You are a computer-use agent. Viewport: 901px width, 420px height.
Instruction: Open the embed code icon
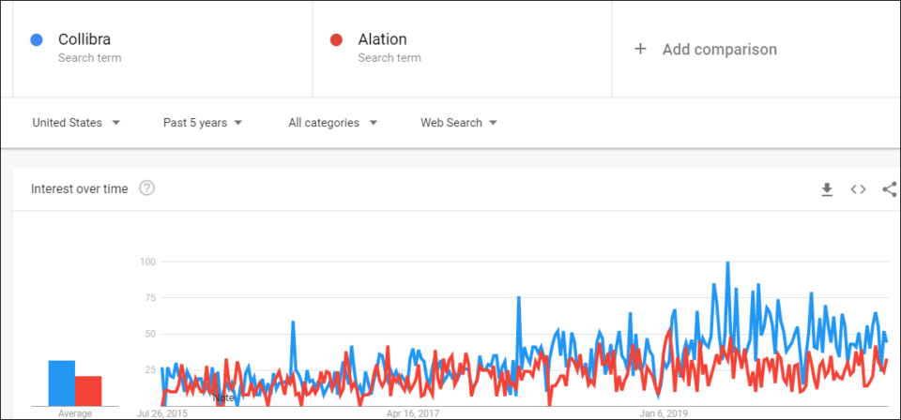click(x=858, y=189)
